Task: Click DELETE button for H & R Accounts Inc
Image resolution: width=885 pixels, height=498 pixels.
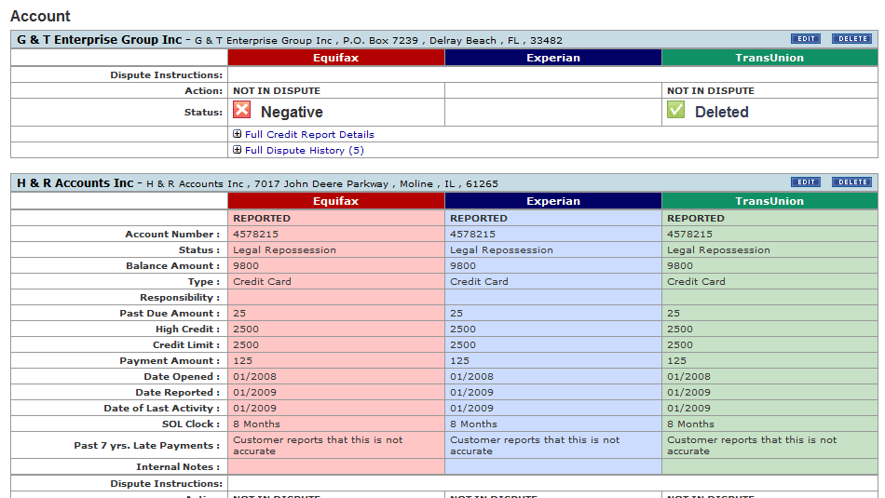Action: (852, 182)
